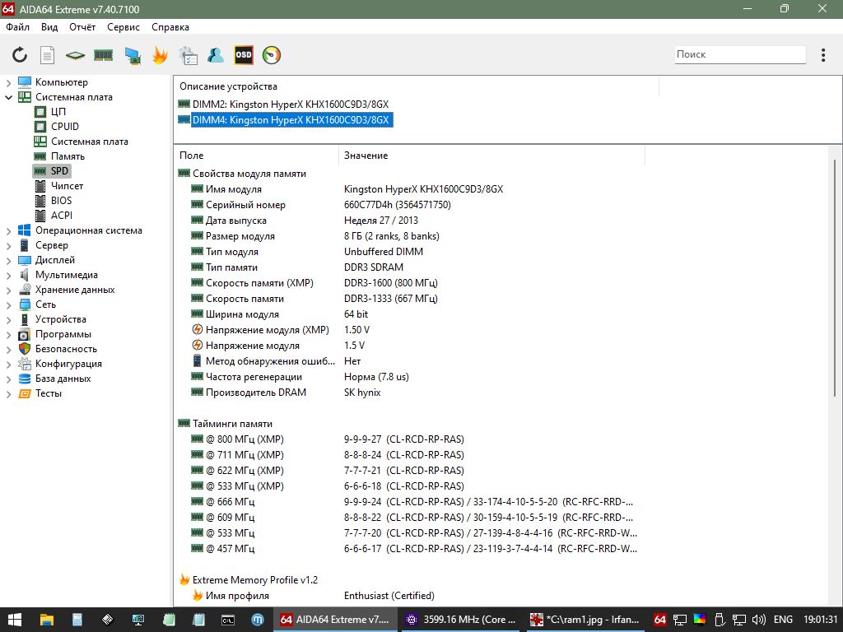Open the Файл menu

[x=18, y=27]
